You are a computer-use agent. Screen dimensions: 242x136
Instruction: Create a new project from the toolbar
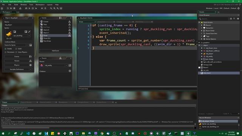(8, 8)
